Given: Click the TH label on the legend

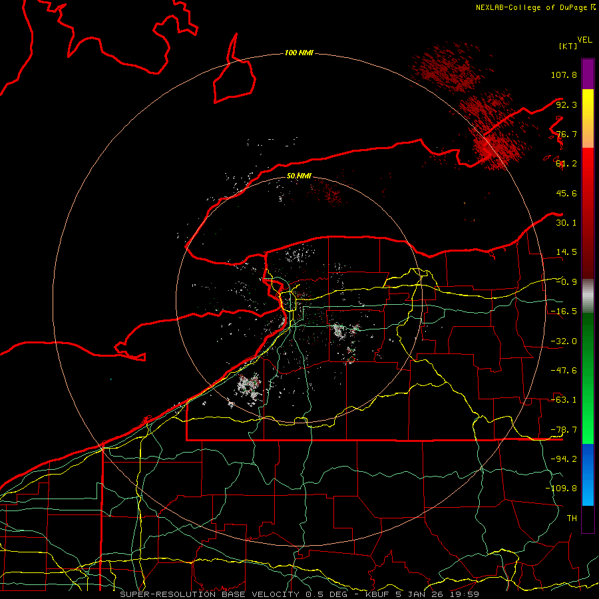Looking at the screenshot, I should pyautogui.click(x=572, y=518).
